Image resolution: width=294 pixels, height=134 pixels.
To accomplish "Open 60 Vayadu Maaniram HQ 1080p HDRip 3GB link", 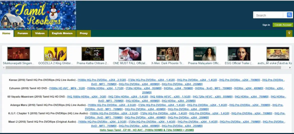I will (x=87, y=97).
